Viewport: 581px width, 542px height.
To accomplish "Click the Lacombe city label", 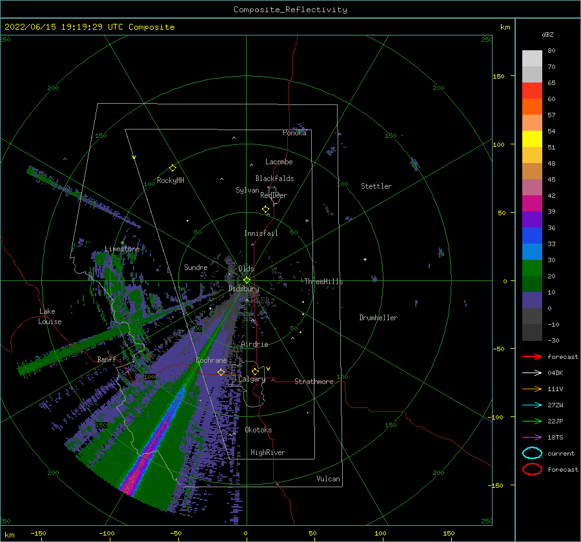I will [x=279, y=162].
